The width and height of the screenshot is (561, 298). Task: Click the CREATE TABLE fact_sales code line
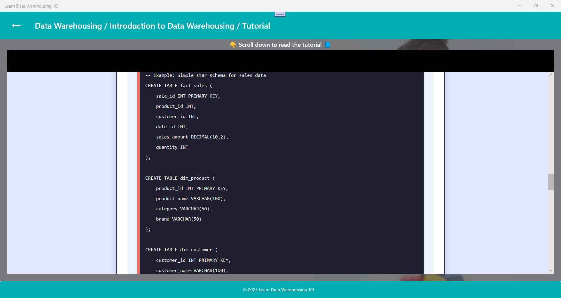click(178, 85)
